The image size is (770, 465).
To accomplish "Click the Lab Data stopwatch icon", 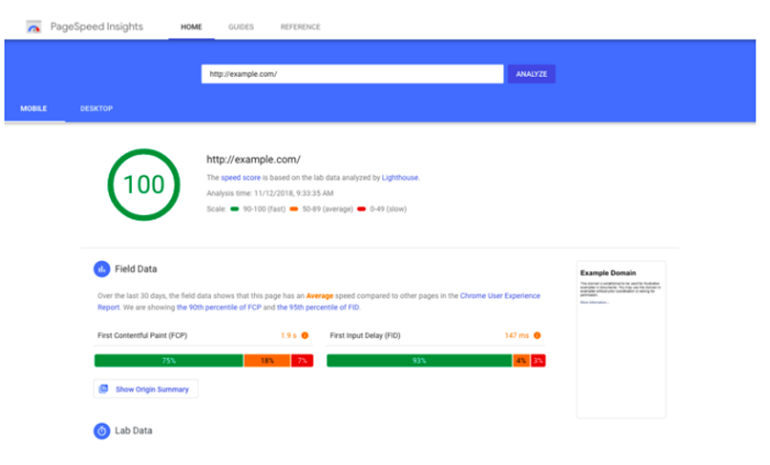I will pos(102,430).
